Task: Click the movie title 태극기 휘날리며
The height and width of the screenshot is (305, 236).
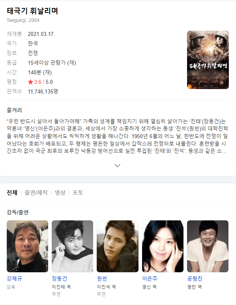Action: point(32,11)
